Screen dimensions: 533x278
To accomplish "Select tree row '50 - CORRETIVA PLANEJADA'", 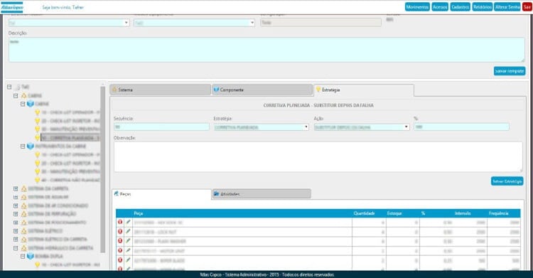I will pyautogui.click(x=70, y=138).
